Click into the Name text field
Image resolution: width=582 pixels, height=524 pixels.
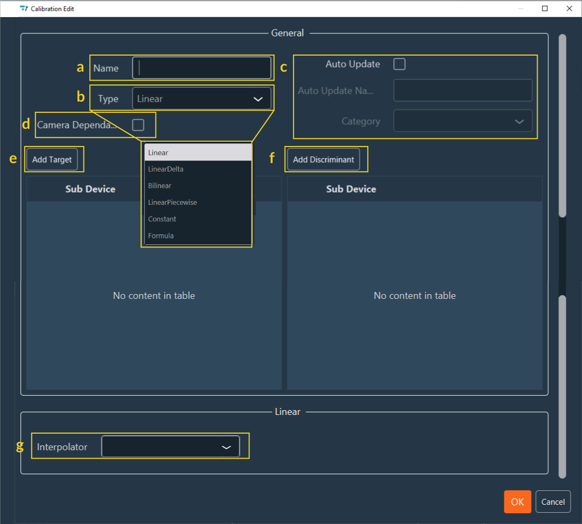click(x=202, y=68)
